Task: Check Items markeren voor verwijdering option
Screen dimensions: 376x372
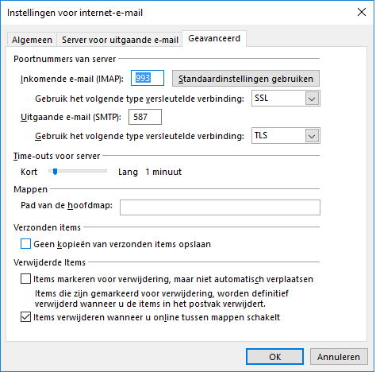Action: pyautogui.click(x=25, y=279)
